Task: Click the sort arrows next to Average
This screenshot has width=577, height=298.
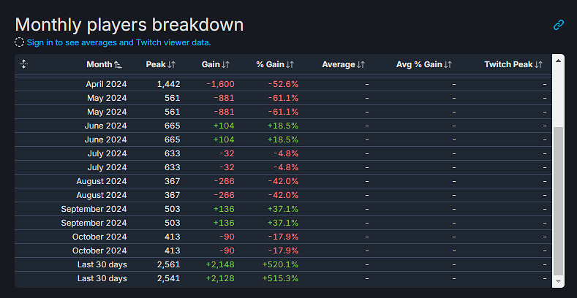Action: click(x=361, y=64)
